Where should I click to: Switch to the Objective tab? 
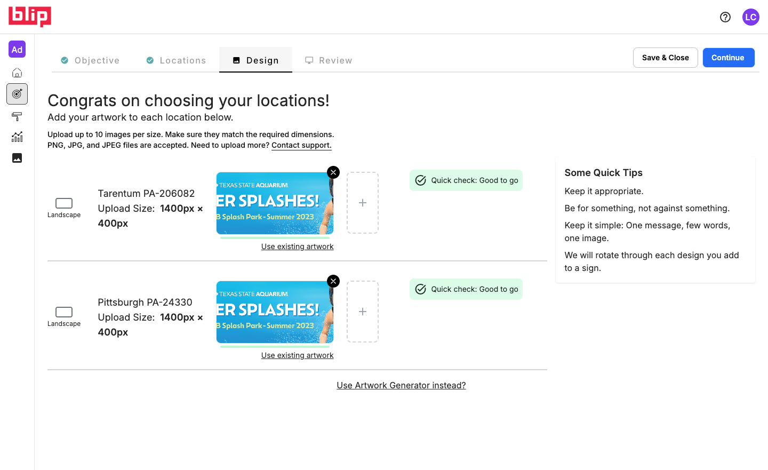90,60
